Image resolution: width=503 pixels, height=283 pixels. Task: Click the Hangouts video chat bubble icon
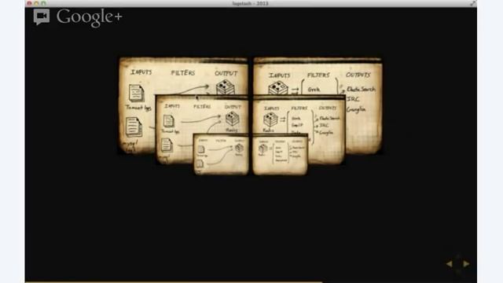[42, 17]
